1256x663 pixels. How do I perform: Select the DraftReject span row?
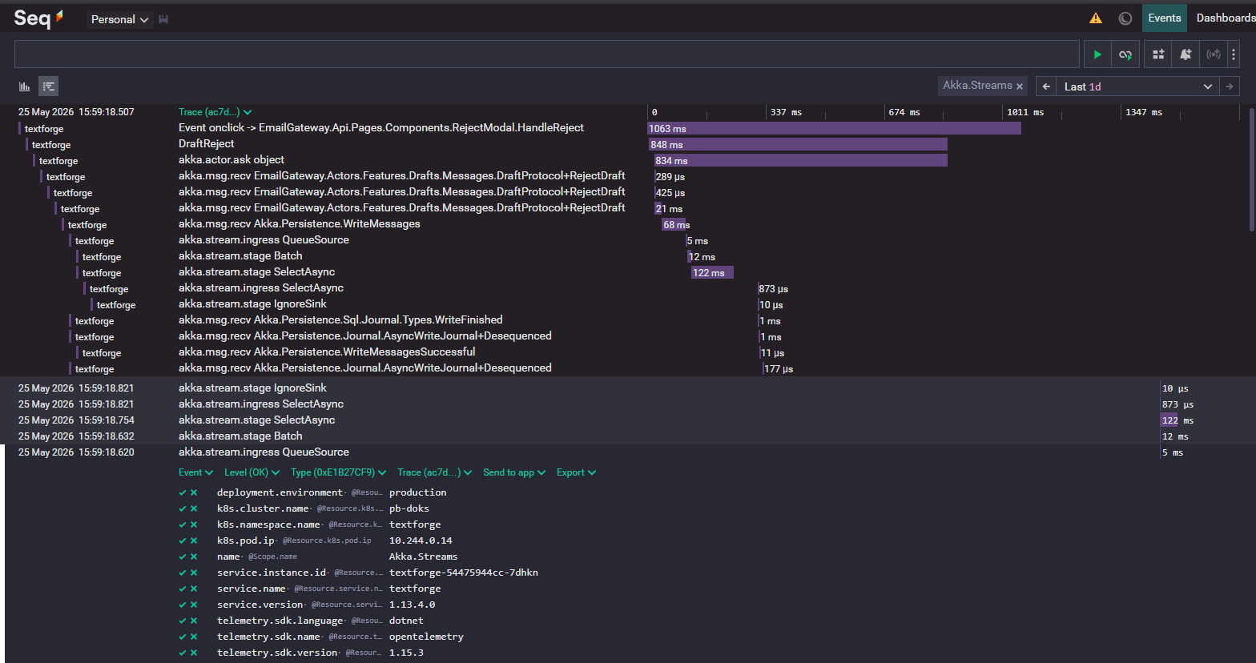207,144
